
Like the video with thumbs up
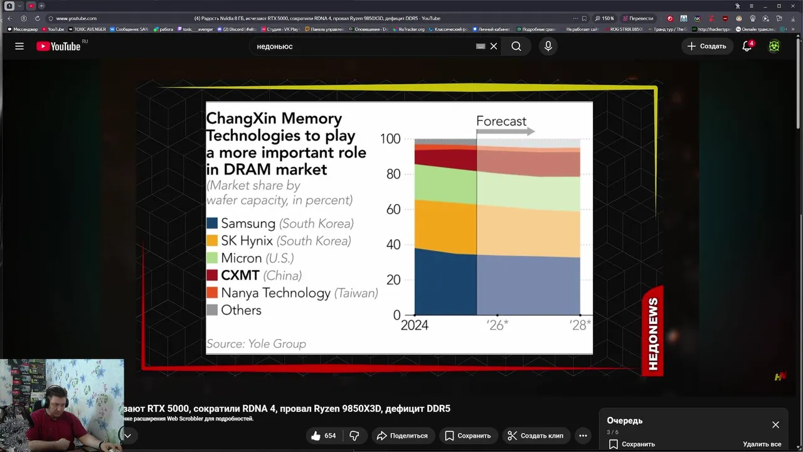pyautogui.click(x=323, y=436)
